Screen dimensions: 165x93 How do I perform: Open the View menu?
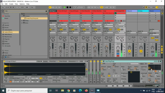coord(16,4)
